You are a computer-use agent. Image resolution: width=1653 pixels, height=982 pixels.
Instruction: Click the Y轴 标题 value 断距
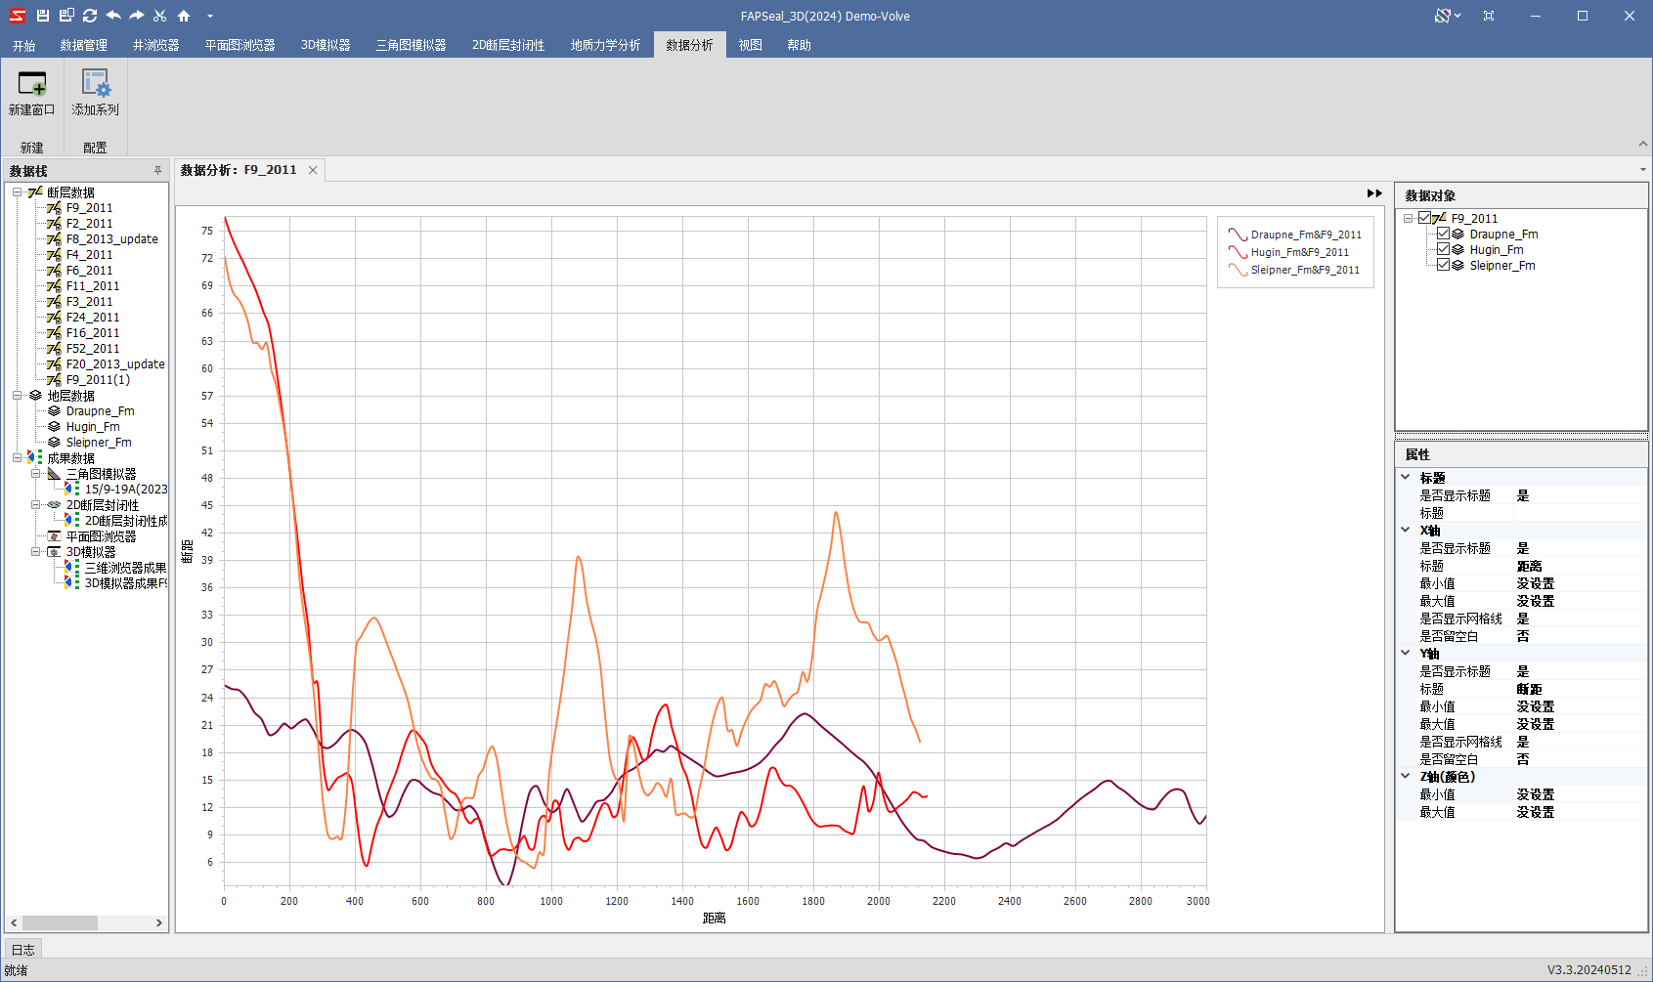1530,689
